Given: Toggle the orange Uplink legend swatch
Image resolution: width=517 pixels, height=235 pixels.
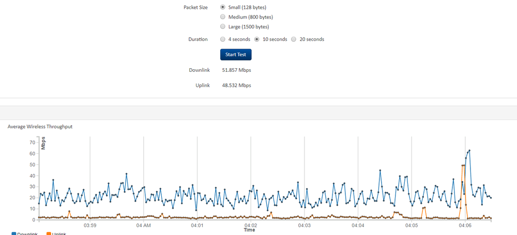Looking at the screenshot, I should pos(49,233).
